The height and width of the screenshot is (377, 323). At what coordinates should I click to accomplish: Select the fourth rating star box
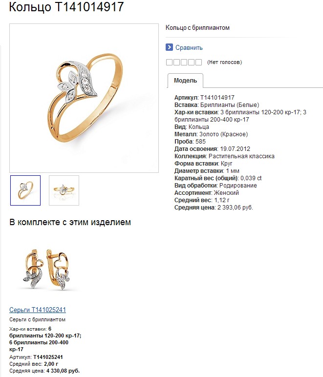(191, 63)
